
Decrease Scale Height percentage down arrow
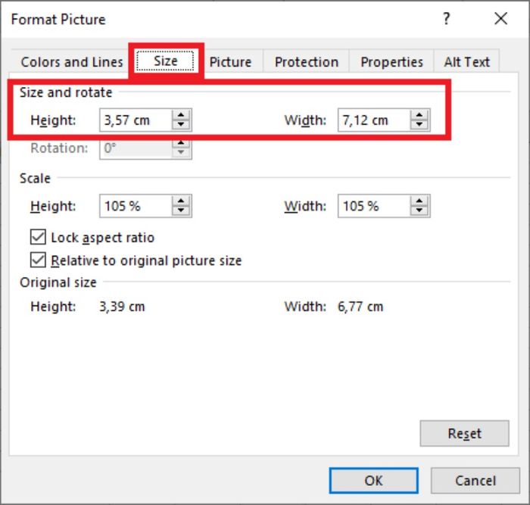click(x=181, y=210)
